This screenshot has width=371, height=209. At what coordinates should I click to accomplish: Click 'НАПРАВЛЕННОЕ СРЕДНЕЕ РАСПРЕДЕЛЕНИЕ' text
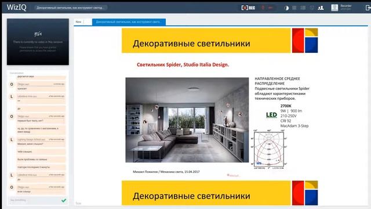[x=277, y=81]
